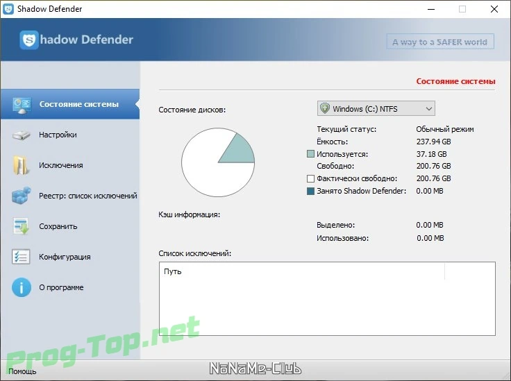Click the Сохранить green arrow icon
The image size is (511, 381).
[x=22, y=226]
